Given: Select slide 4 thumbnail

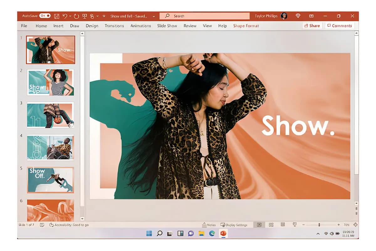Looking at the screenshot, I should click(50, 148).
